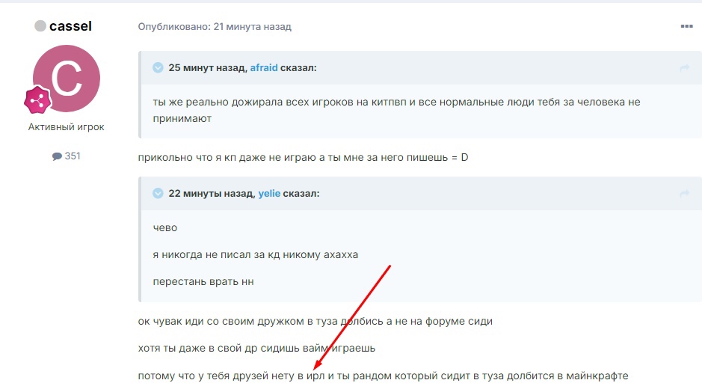Screen dimensions: 702x392
Task: Open cassel's profile via the username
Action: (x=70, y=26)
